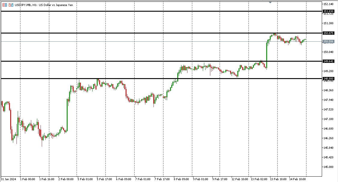The image size is (338, 182).
Task: Click the 145.000 value on price scale
Action: click(328, 167)
